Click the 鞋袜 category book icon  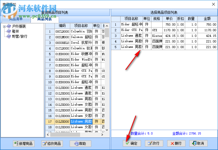[9, 31]
